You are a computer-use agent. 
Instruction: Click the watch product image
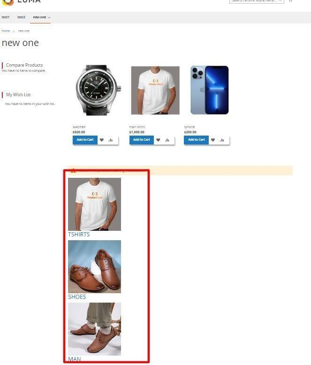pyautogui.click(x=98, y=90)
